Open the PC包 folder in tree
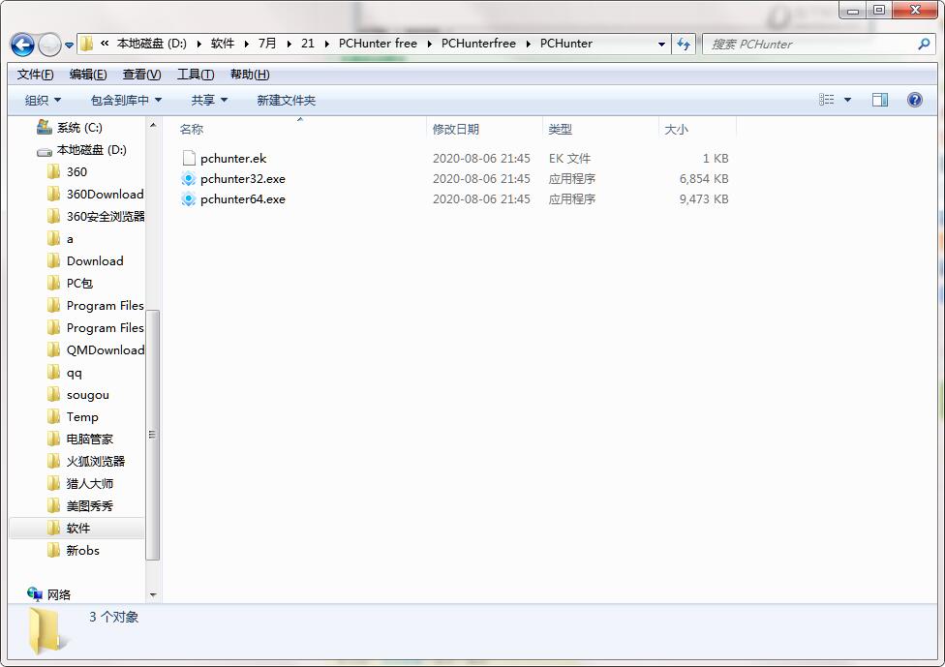 [70, 284]
